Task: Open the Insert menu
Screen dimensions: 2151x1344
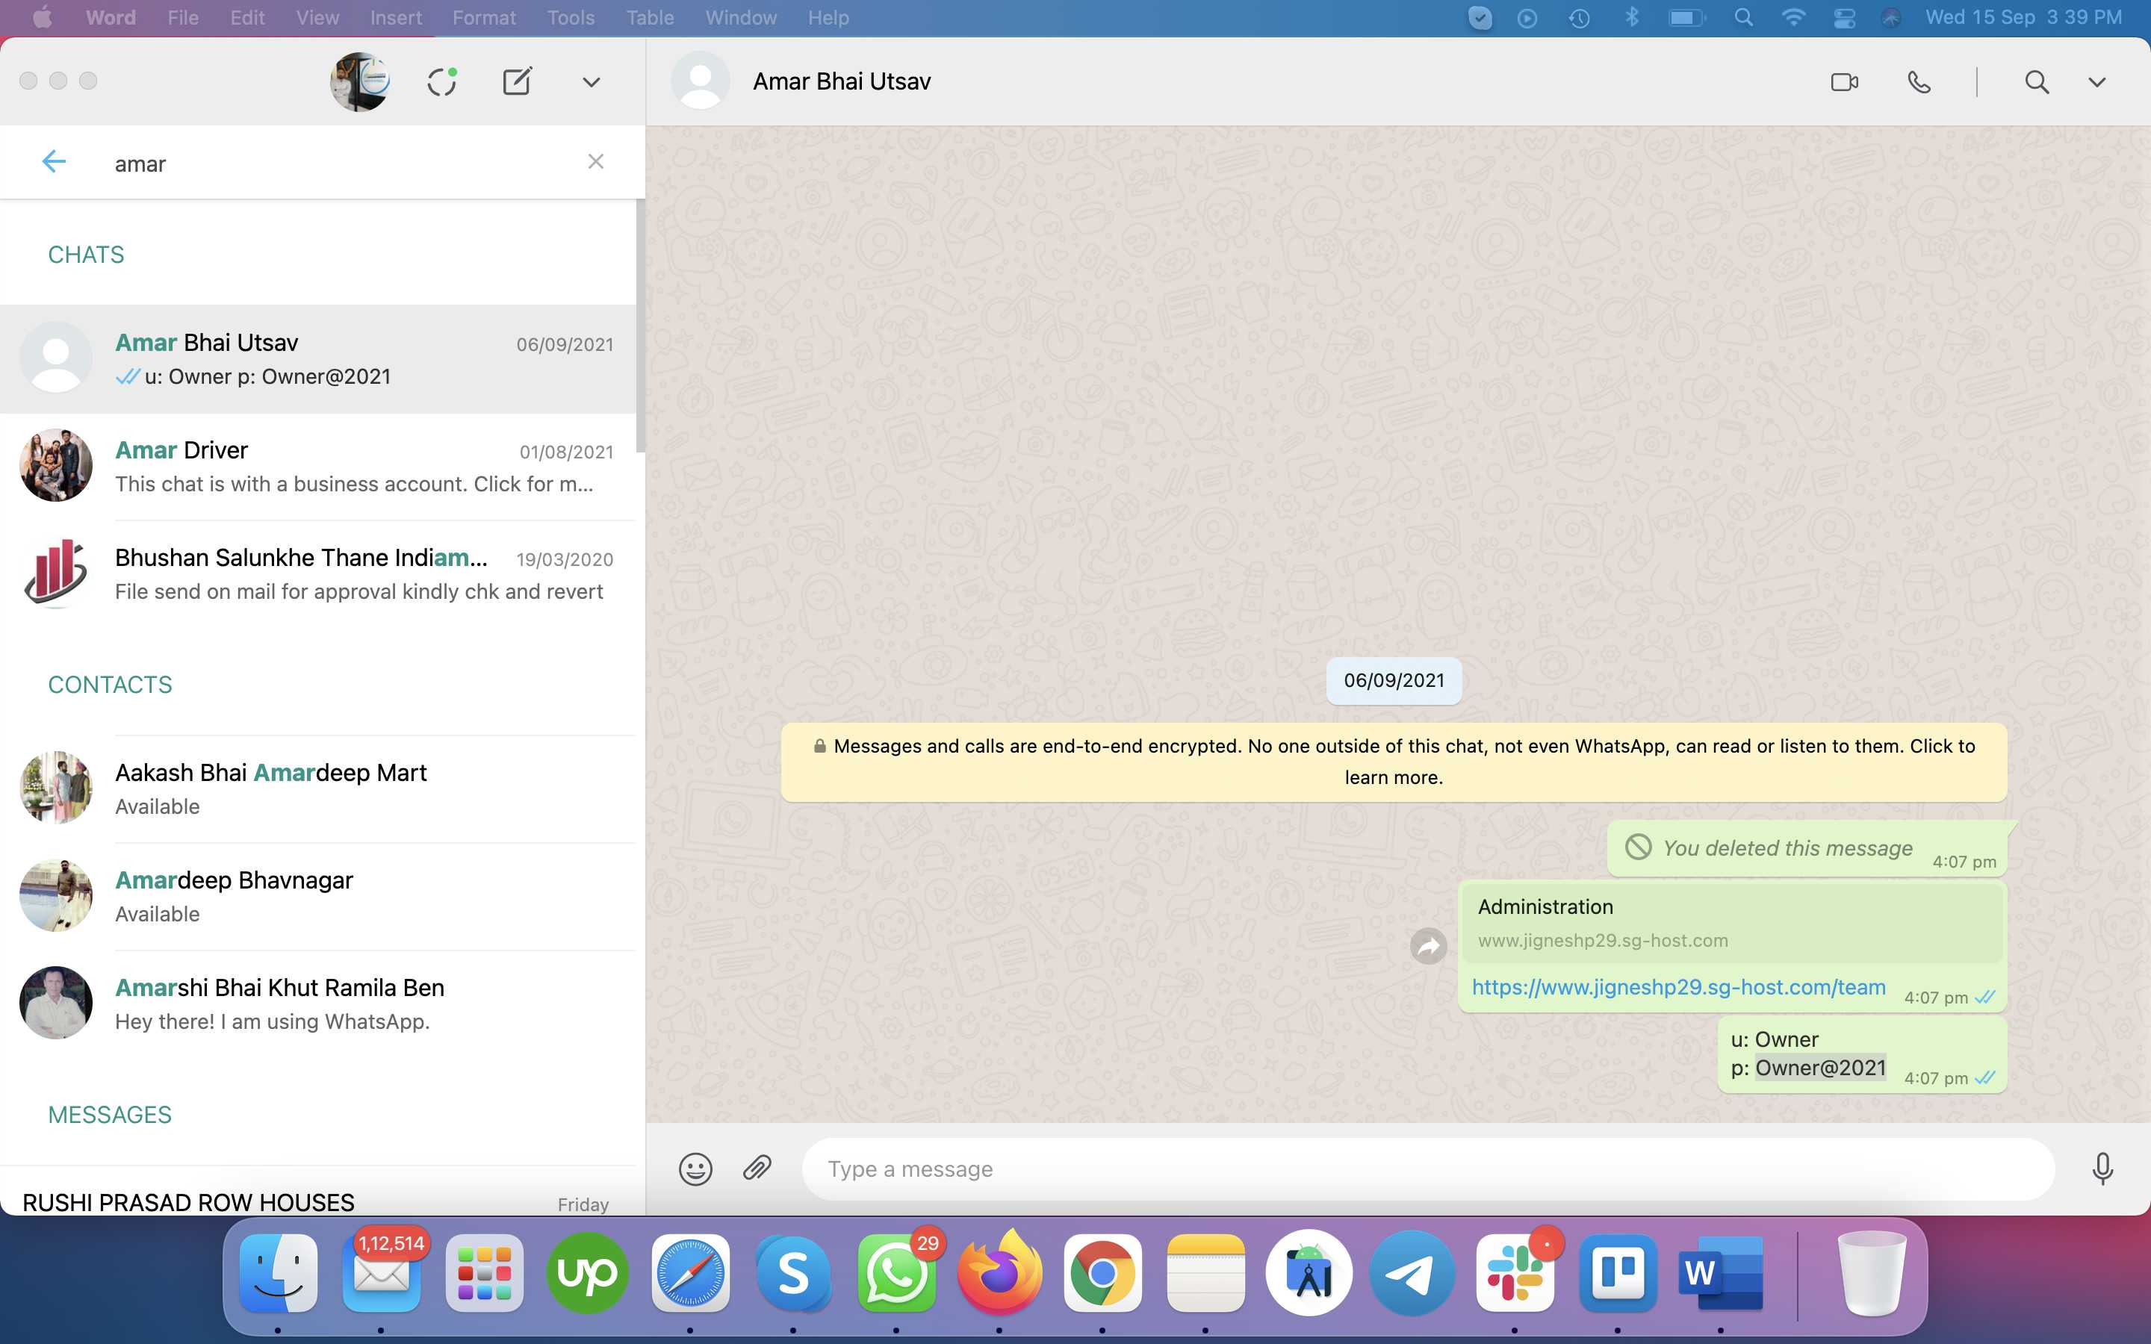Action: tap(396, 18)
